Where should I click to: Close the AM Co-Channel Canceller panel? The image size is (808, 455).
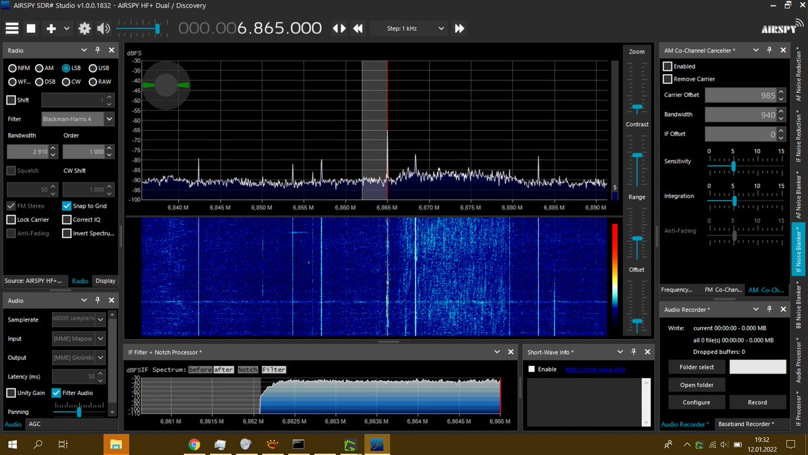(x=782, y=50)
